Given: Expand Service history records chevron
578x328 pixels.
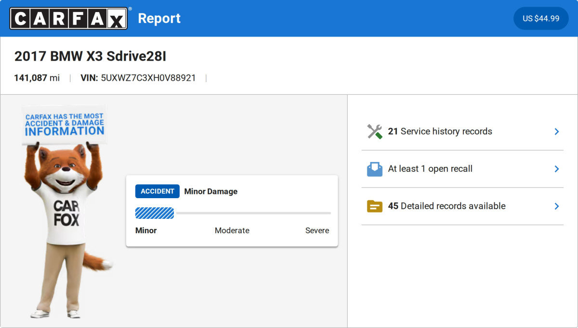Looking at the screenshot, I should coord(556,131).
